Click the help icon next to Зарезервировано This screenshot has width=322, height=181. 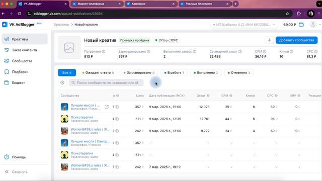(148, 51)
